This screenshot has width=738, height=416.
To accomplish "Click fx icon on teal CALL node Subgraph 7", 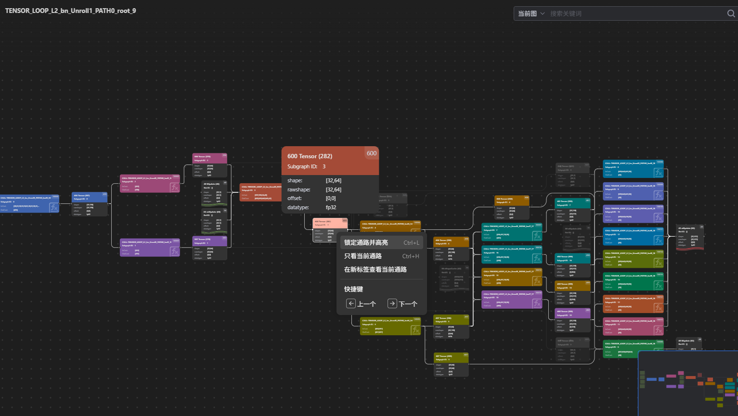I will pyautogui.click(x=537, y=236).
